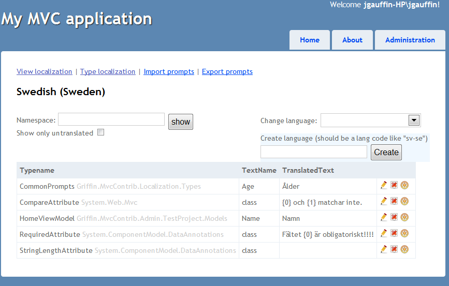The height and width of the screenshot is (286, 449).
Task: Switch to the About tab
Action: (x=352, y=40)
